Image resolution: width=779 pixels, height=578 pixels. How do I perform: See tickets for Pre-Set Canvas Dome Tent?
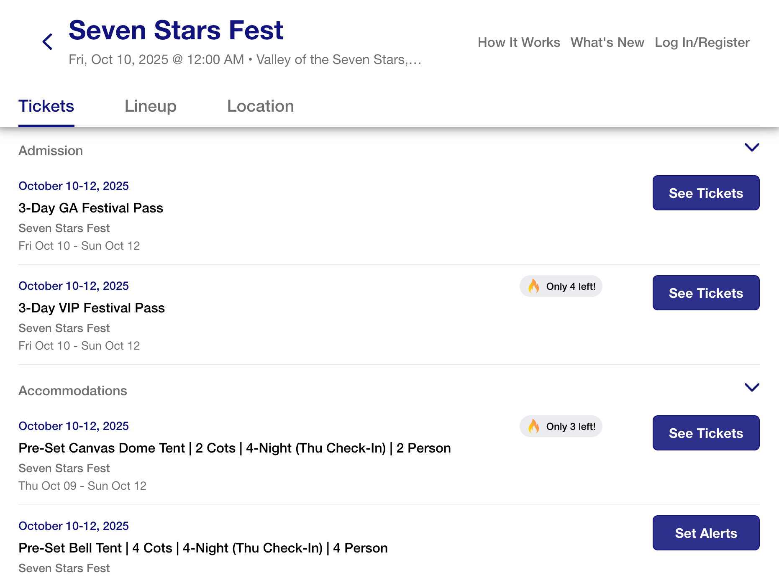(x=706, y=433)
